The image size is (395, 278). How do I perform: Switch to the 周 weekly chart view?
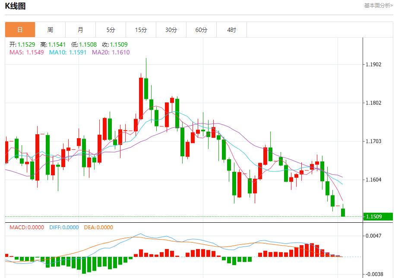click(50, 30)
